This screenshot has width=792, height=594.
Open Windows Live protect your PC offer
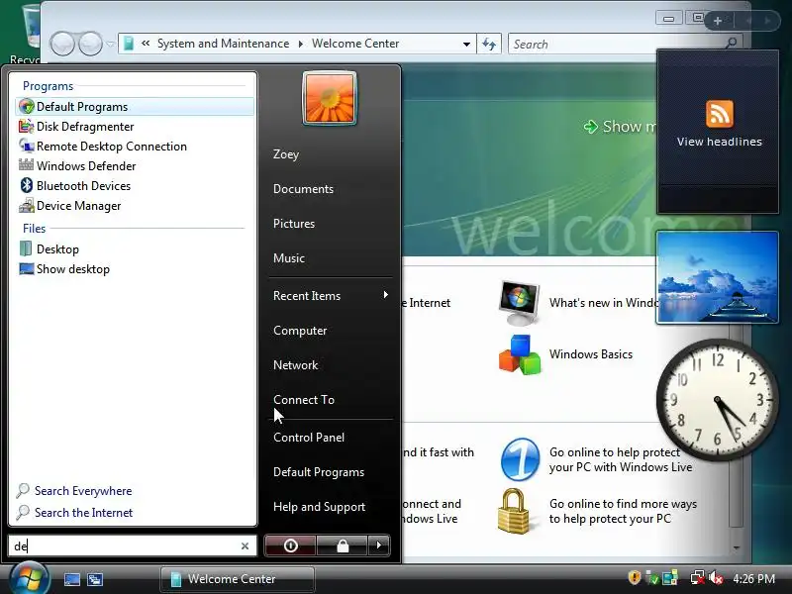pos(596,459)
